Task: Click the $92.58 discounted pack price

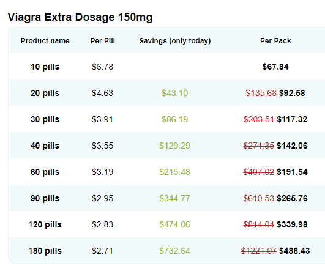Action: (292, 93)
